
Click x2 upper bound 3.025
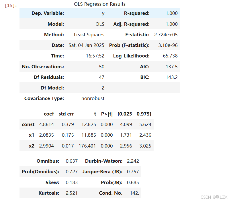coord(145,146)
